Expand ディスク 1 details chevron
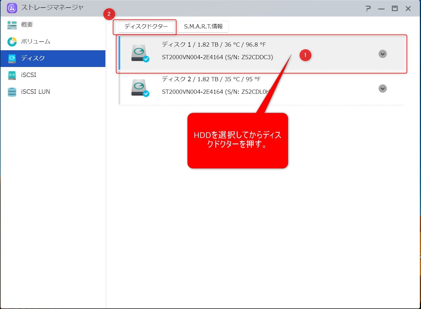 point(382,54)
